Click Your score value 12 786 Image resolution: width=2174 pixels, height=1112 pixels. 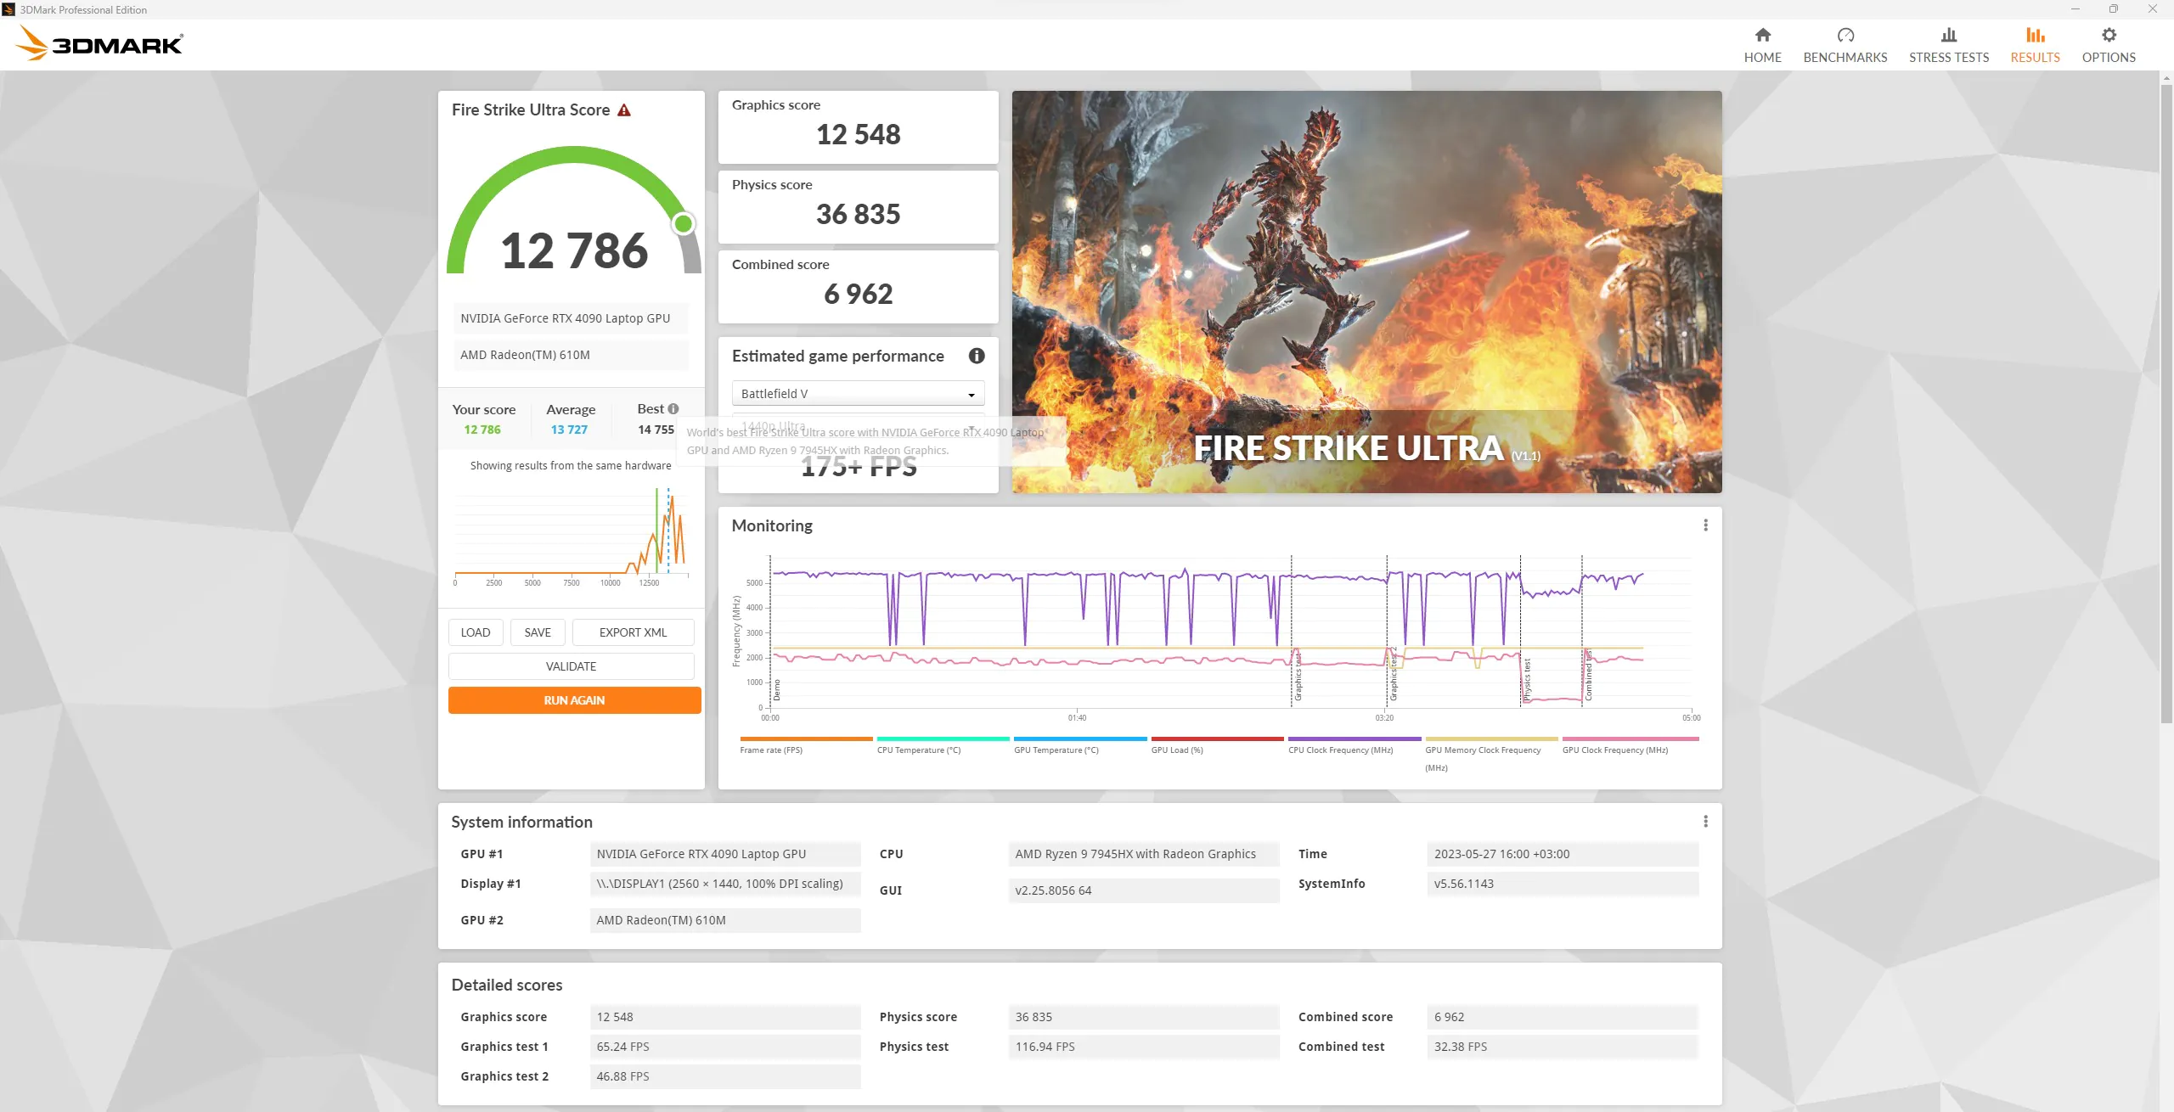pos(482,430)
